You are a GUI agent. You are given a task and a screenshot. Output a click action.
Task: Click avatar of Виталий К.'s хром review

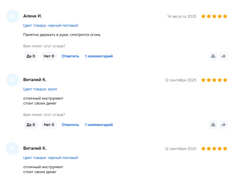(13, 80)
